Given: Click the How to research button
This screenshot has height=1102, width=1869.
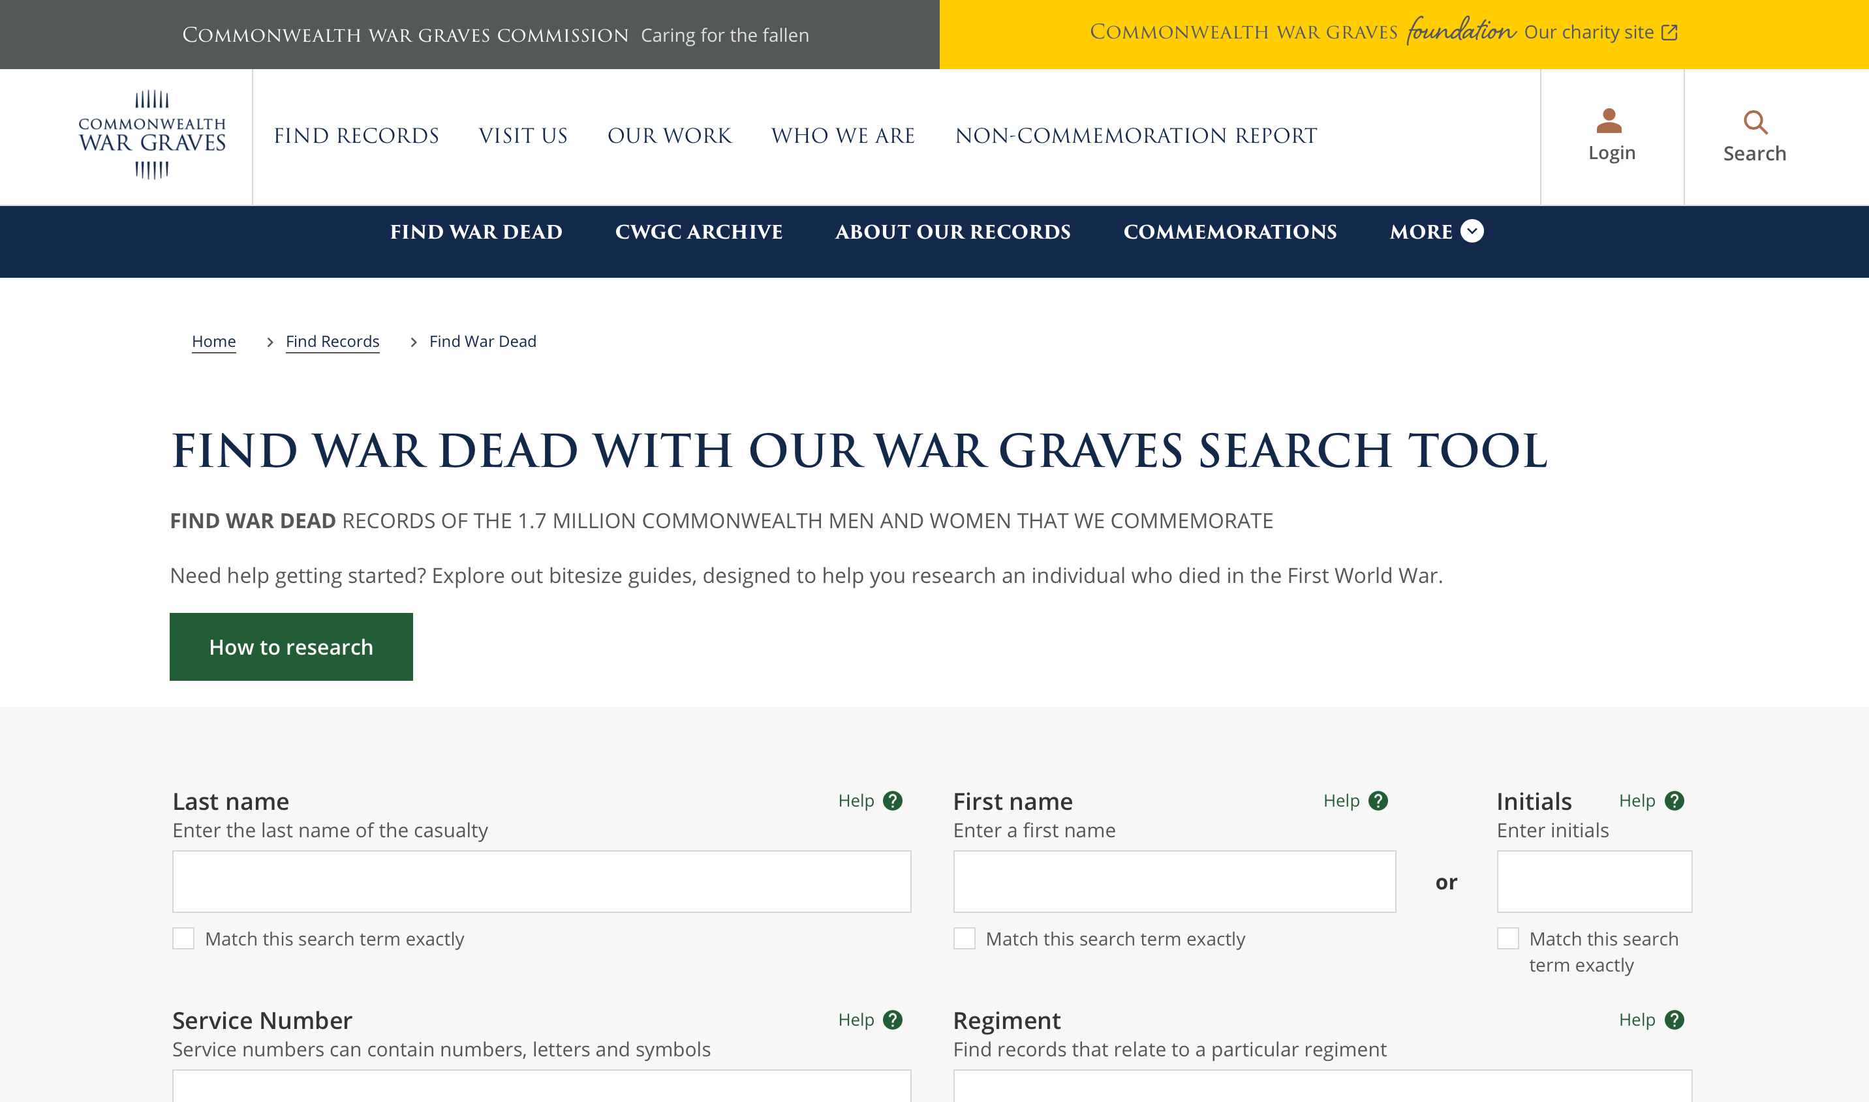Looking at the screenshot, I should (291, 647).
